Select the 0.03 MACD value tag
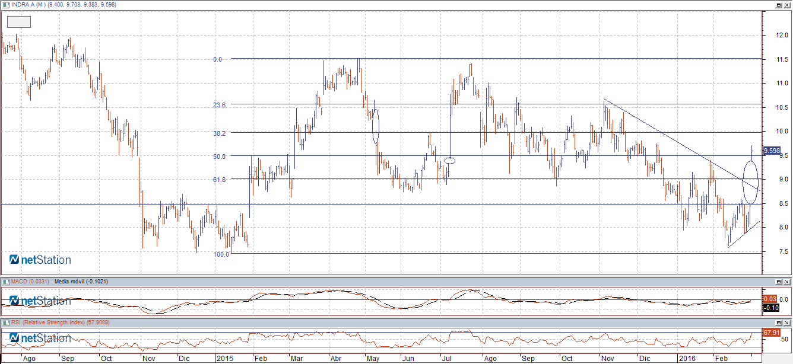 770,299
